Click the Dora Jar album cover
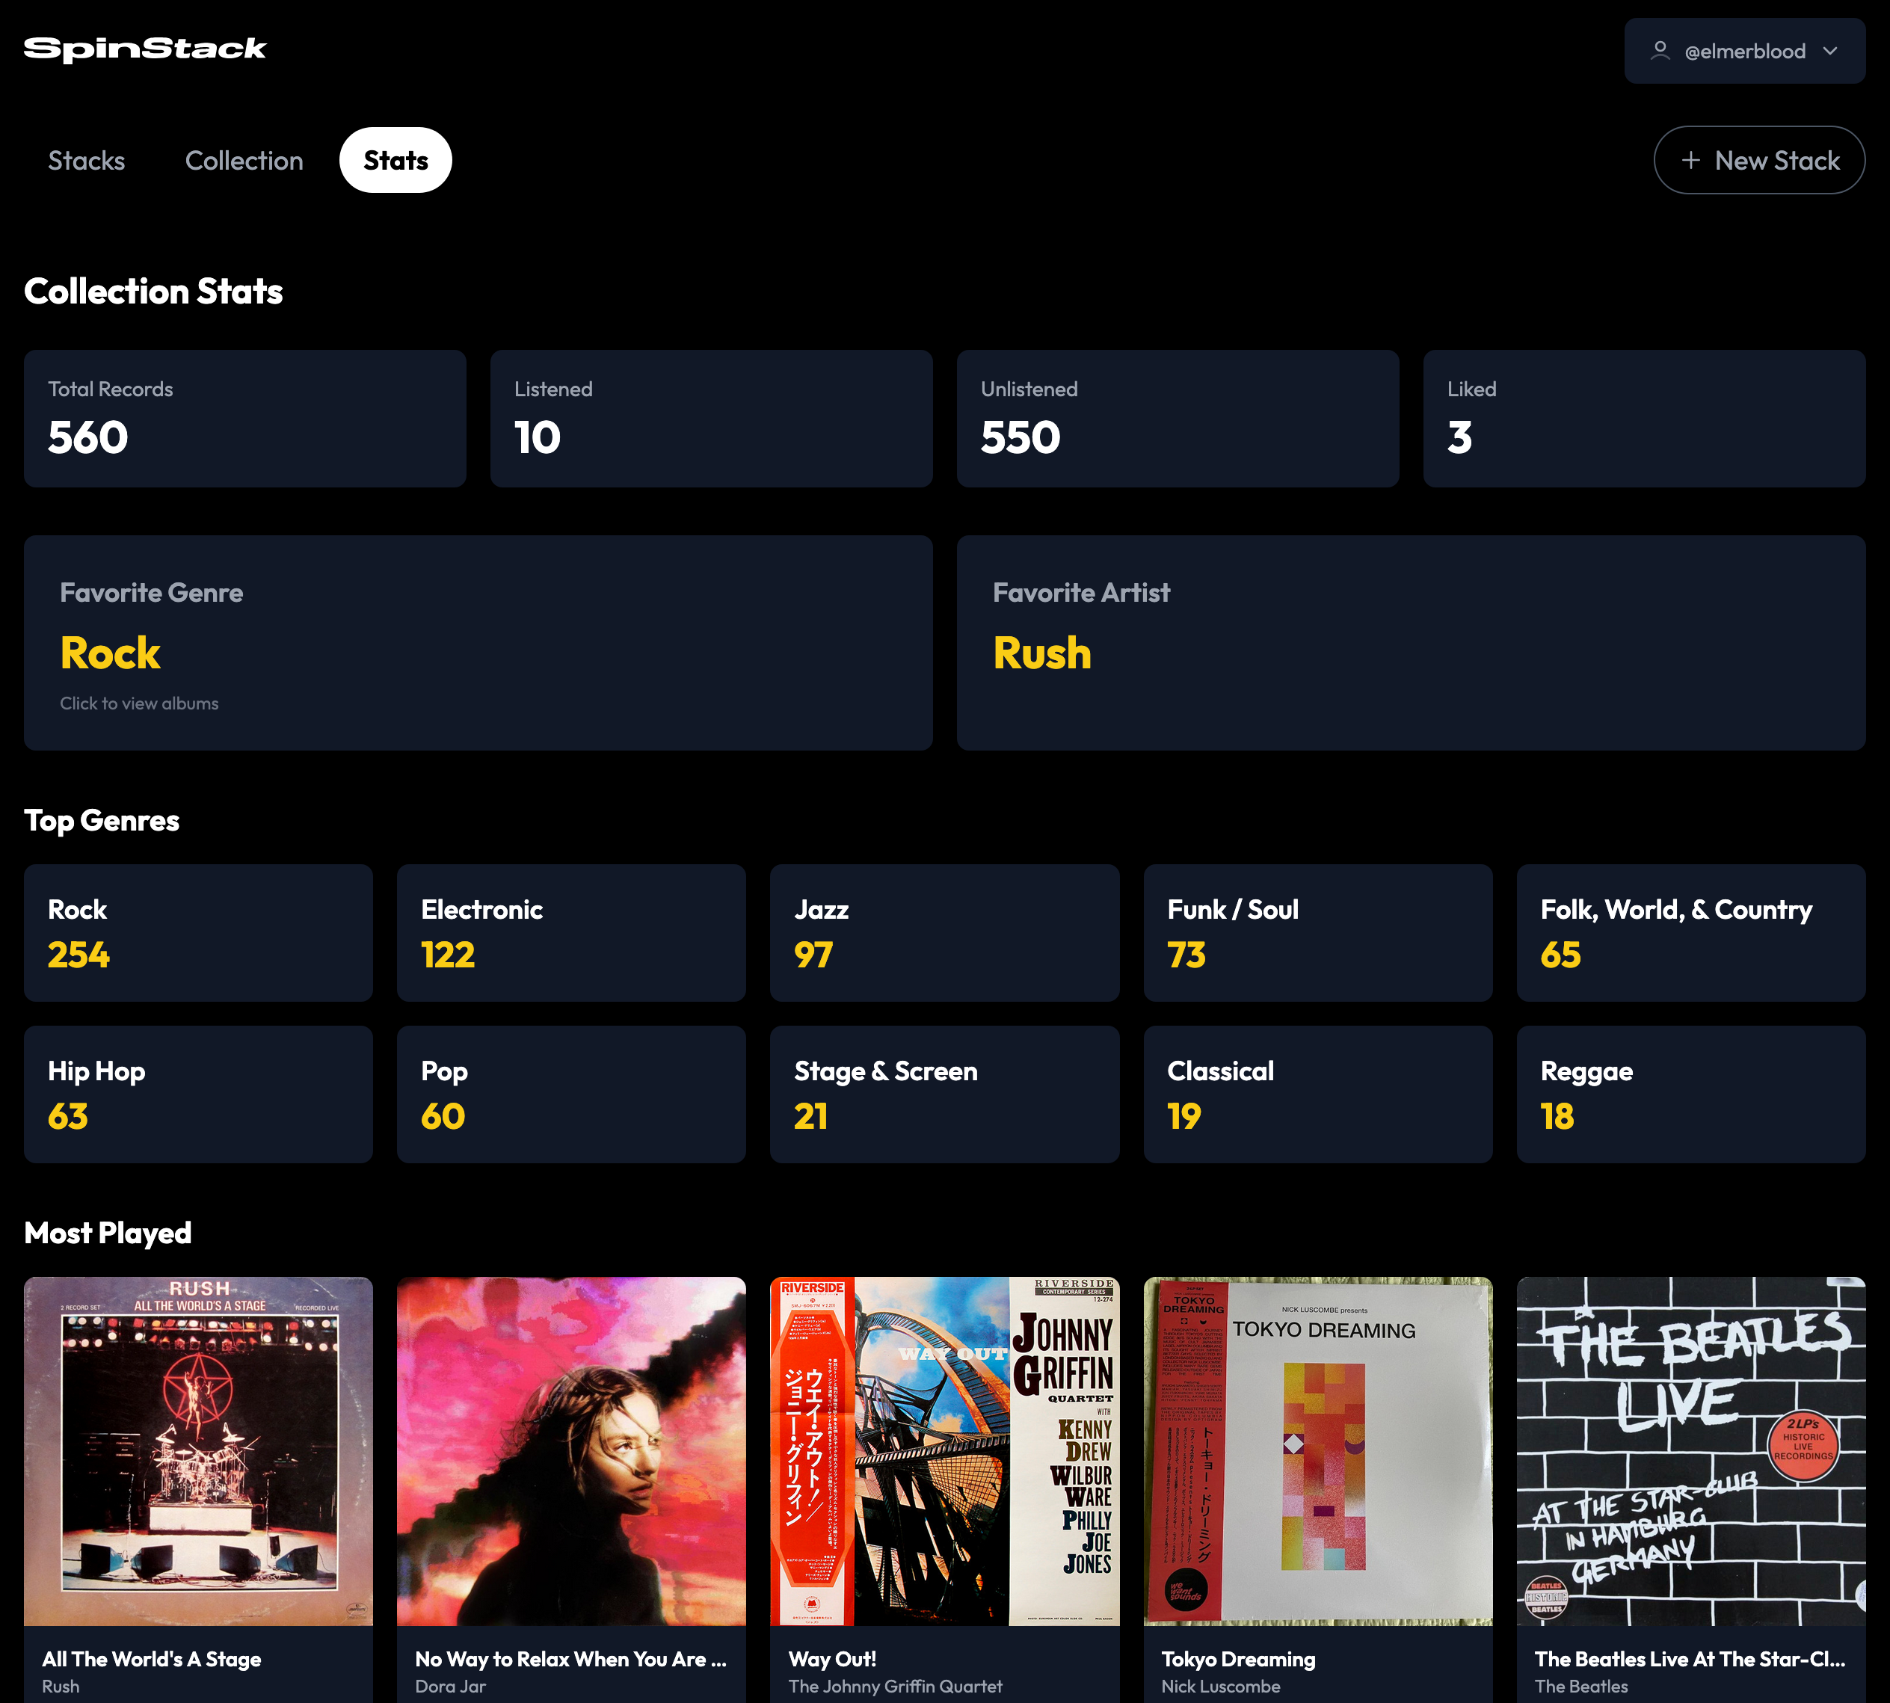Viewport: 1890px width, 1703px height. pos(570,1450)
